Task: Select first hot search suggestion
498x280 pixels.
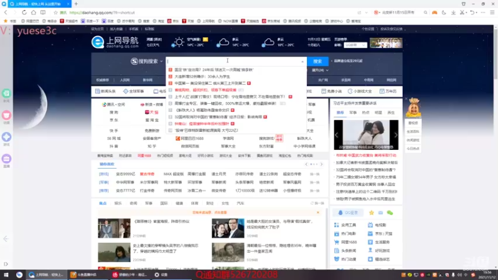Action: point(214,70)
